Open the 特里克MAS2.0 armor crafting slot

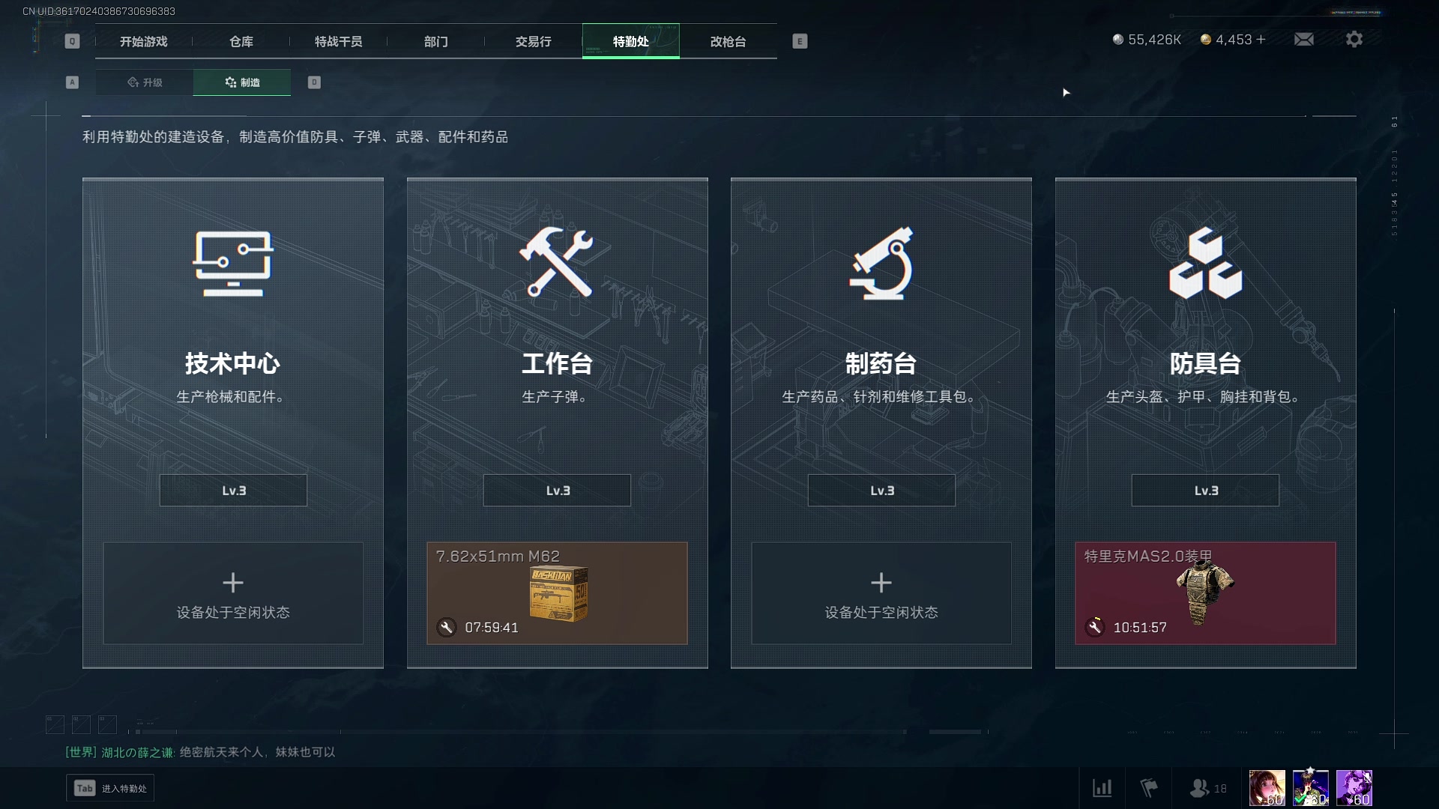point(1205,593)
